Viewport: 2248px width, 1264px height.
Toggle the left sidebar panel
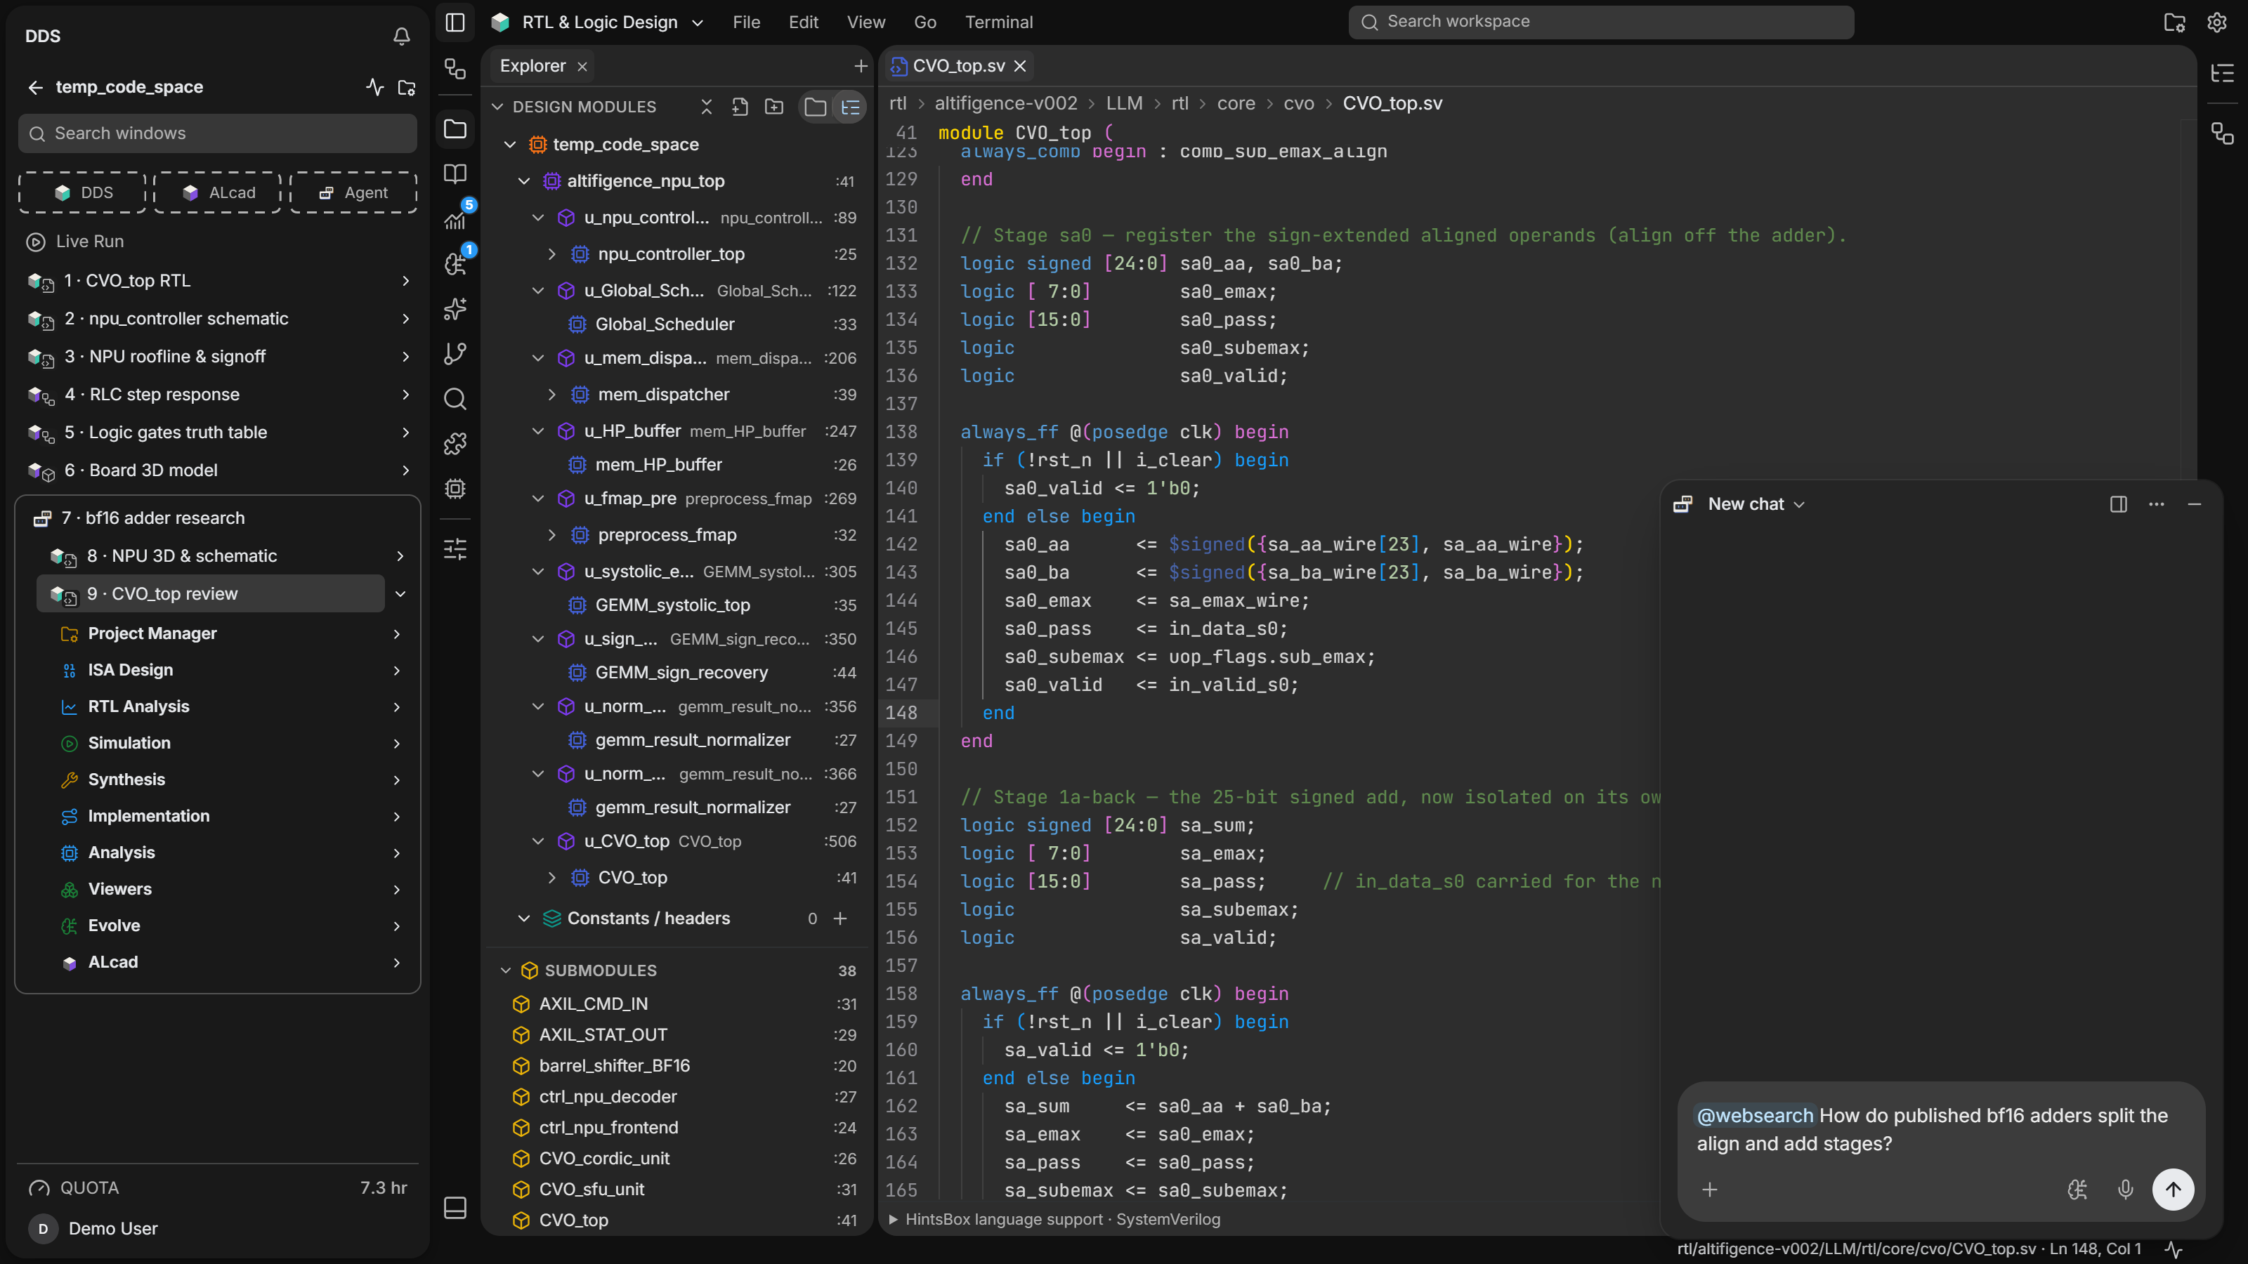(x=455, y=22)
